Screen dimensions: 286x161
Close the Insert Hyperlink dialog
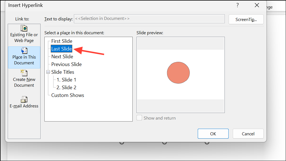click(x=257, y=5)
